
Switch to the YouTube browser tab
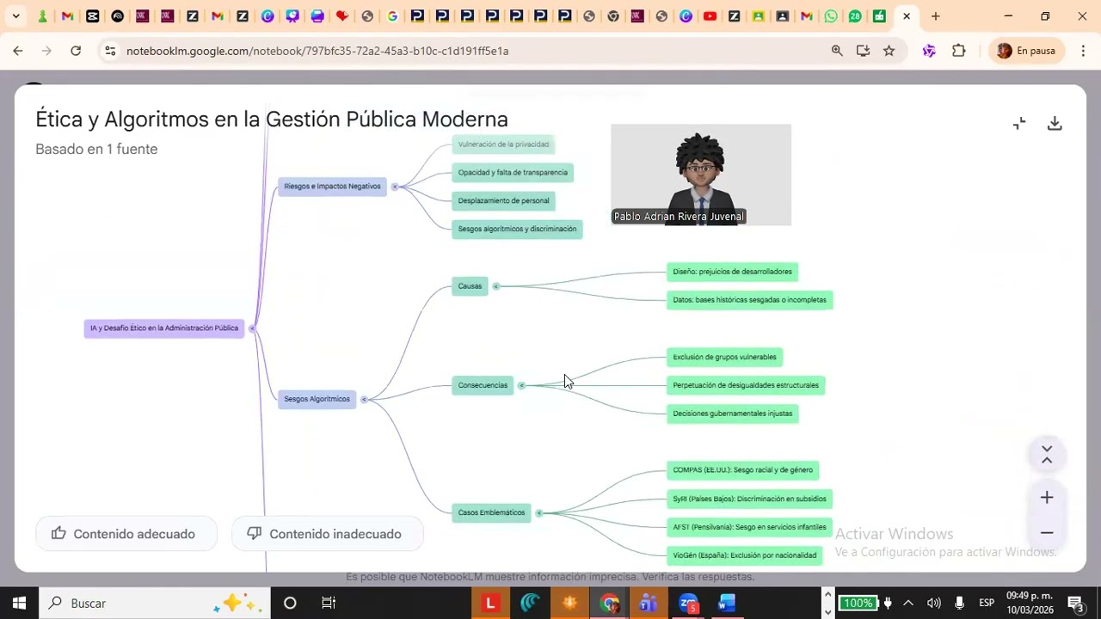[x=710, y=16]
